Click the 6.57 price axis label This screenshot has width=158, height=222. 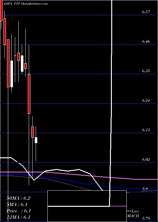146,12
